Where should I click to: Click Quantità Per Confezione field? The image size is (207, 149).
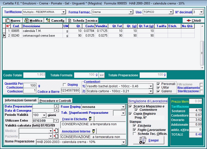point(30,85)
